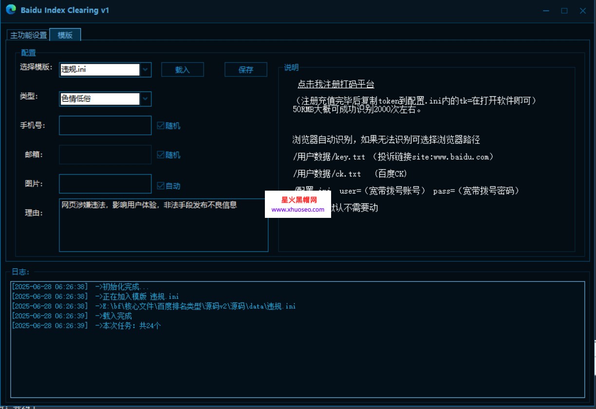This screenshot has width=596, height=409.
Task: Switch to the 主功能设置 tab
Action: coord(29,35)
